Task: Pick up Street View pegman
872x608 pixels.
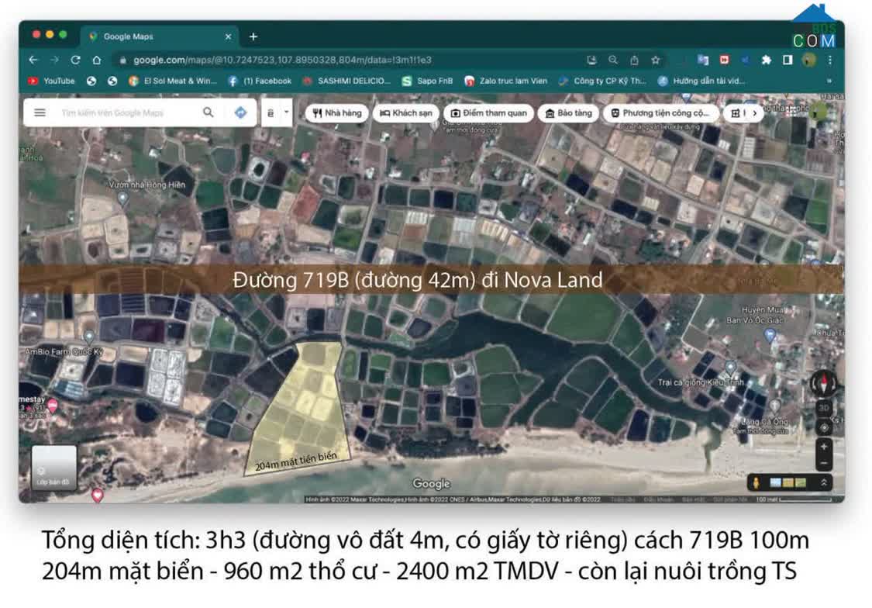Action: click(x=756, y=483)
